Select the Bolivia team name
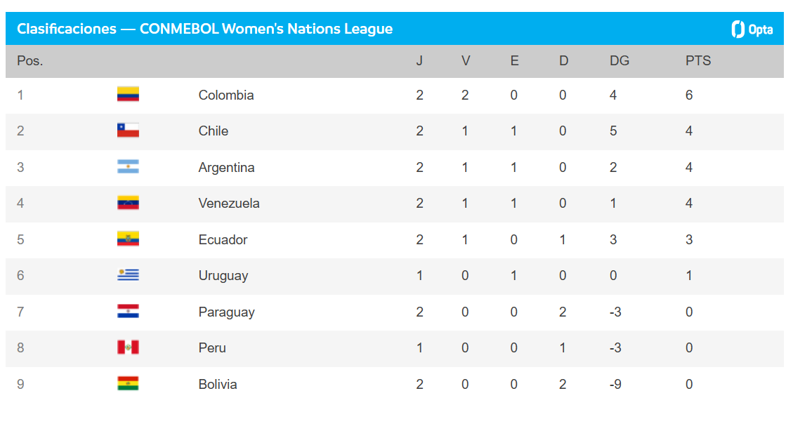This screenshot has width=793, height=431. (217, 384)
